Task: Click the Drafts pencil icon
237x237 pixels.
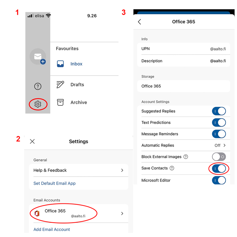Action: click(60, 85)
